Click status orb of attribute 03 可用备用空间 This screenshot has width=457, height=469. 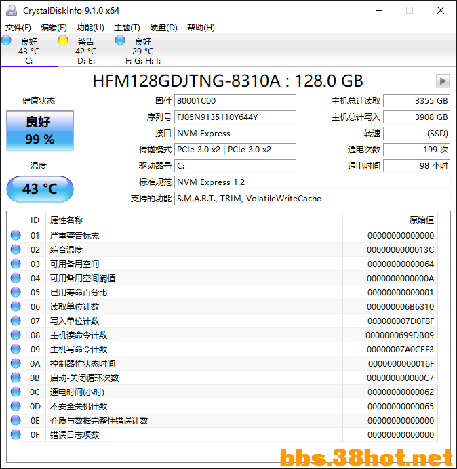pos(16,264)
